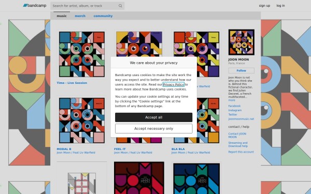Click the FEEL IT title link
This screenshot has width=311, height=194.
[120, 149]
